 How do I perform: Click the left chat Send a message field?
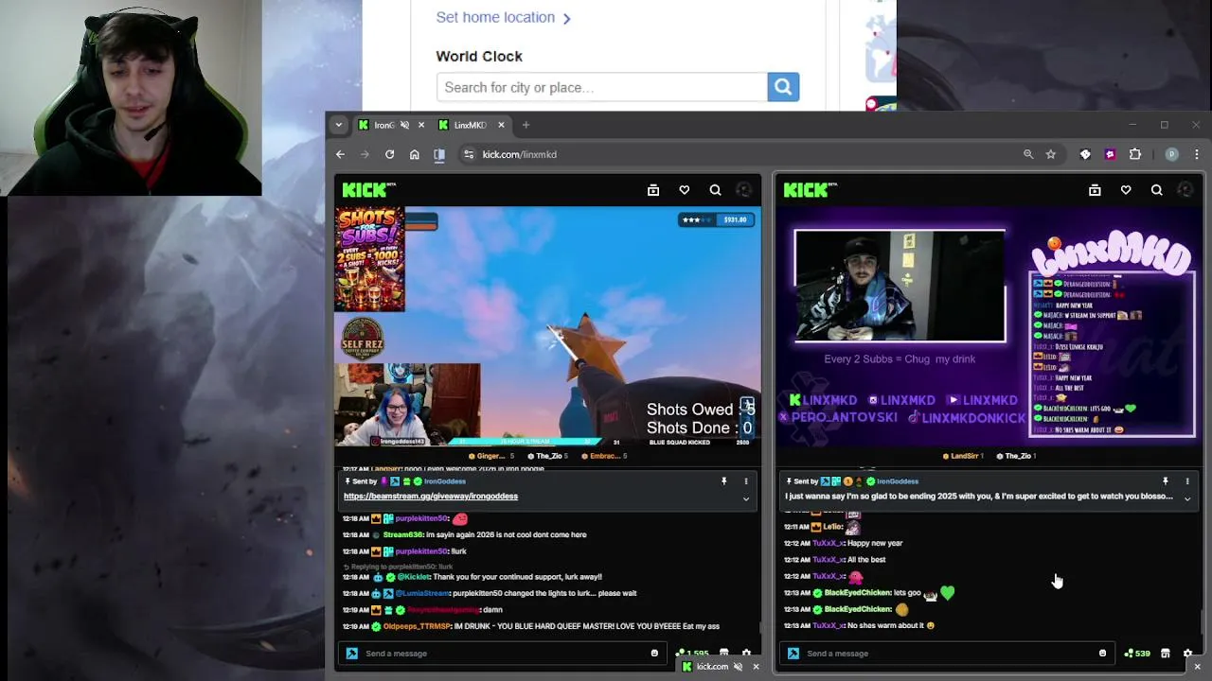(x=502, y=654)
